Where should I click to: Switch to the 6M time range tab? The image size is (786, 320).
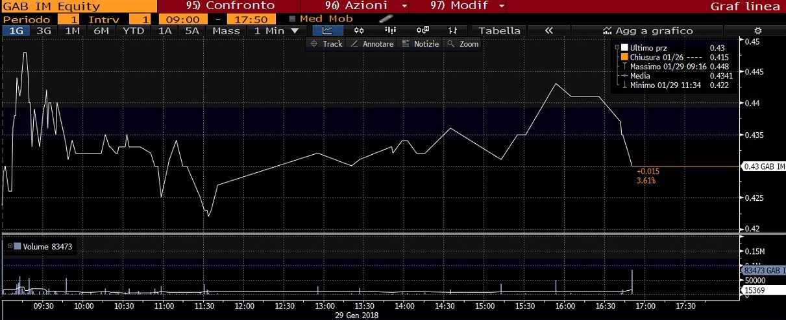101,30
